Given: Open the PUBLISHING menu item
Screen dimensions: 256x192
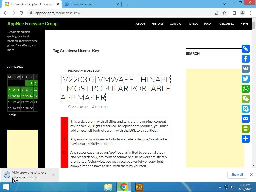Looking at the screenshot, I should [226, 24].
